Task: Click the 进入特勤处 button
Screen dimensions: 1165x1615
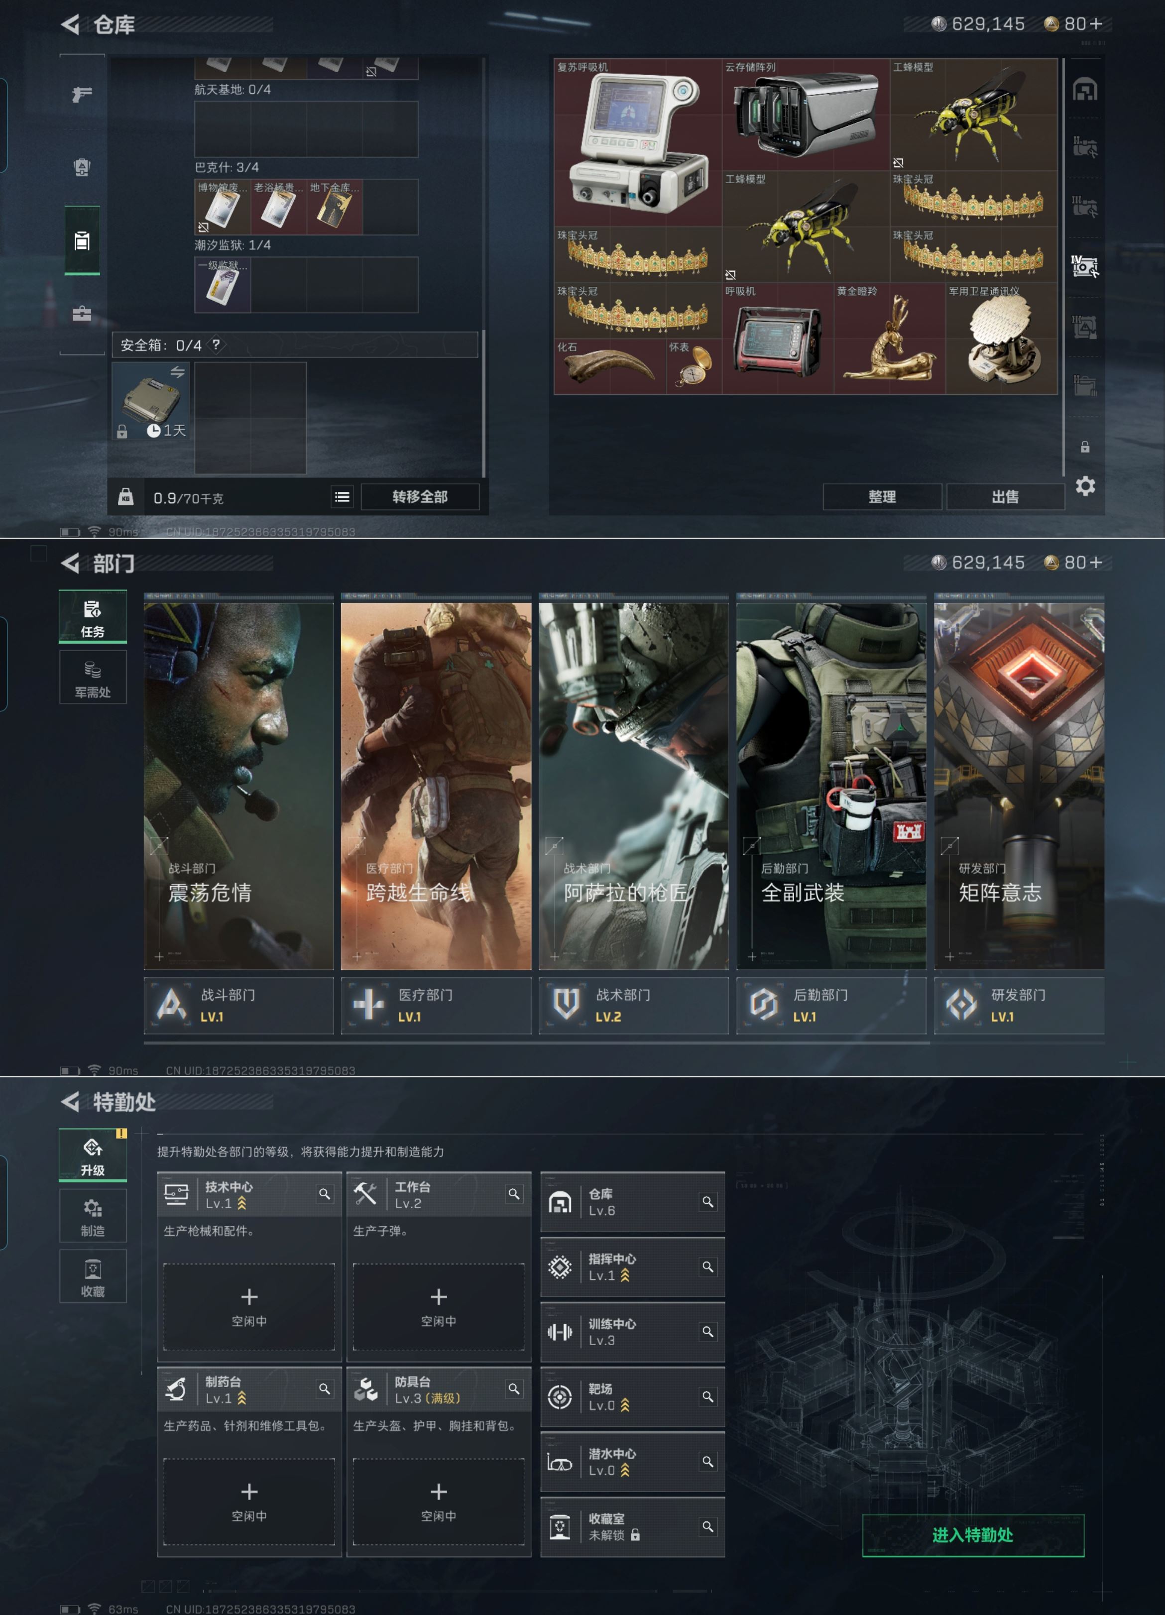Action: pyautogui.click(x=973, y=1536)
